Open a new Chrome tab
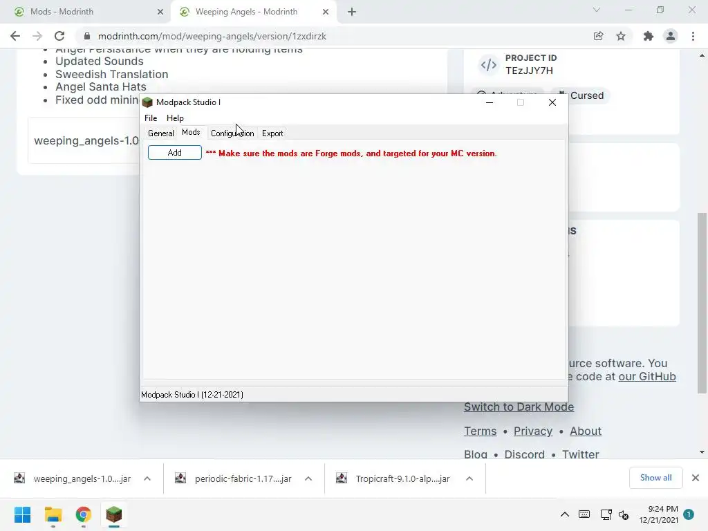The height and width of the screenshot is (531, 708). (x=352, y=12)
